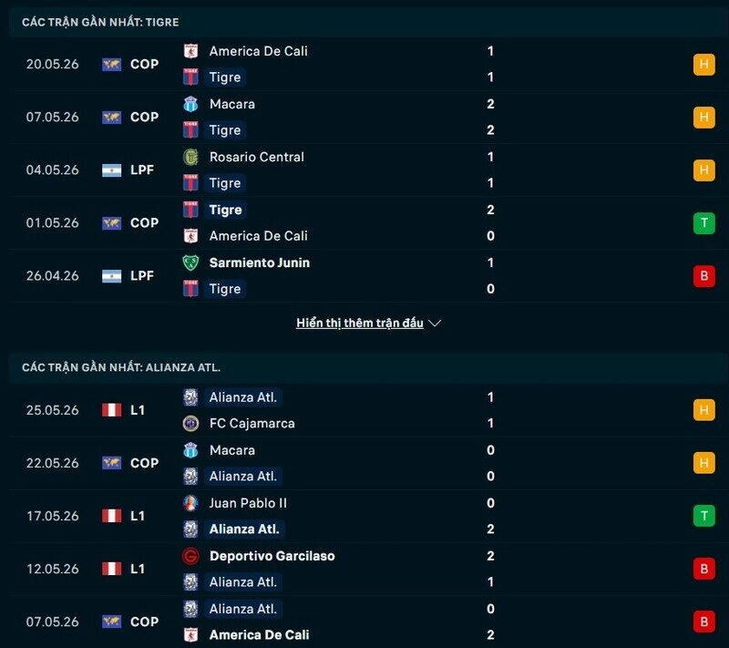Click red B badge on Sarmiento Junin match
Viewport: 729px width, 648px height.
[703, 275]
